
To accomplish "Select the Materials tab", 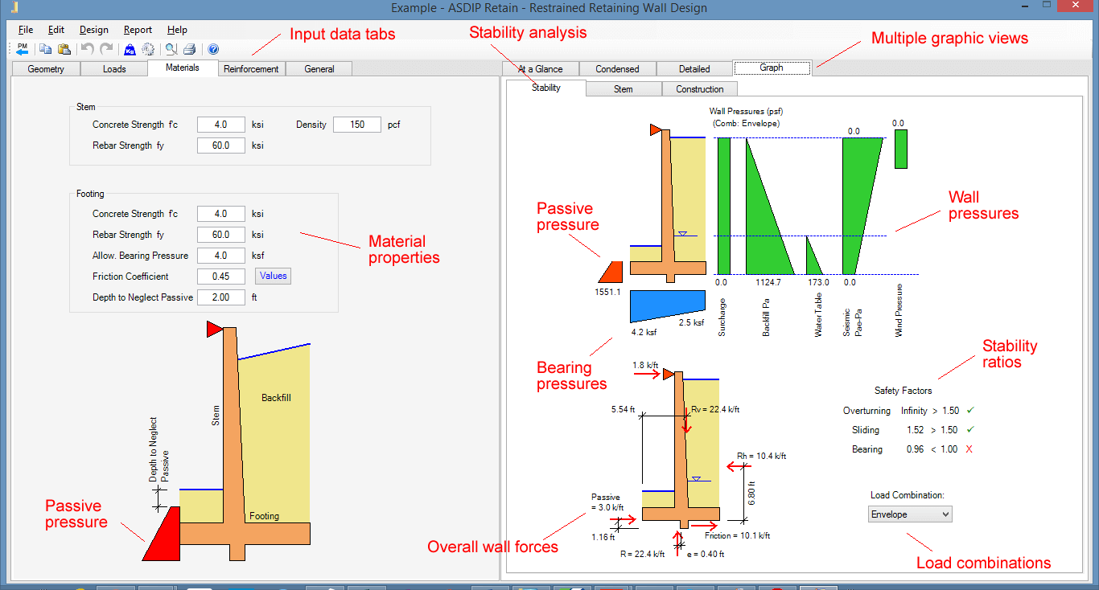I will [x=183, y=68].
